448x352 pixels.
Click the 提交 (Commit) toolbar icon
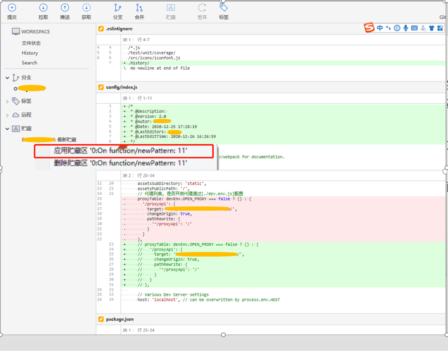coord(11,11)
